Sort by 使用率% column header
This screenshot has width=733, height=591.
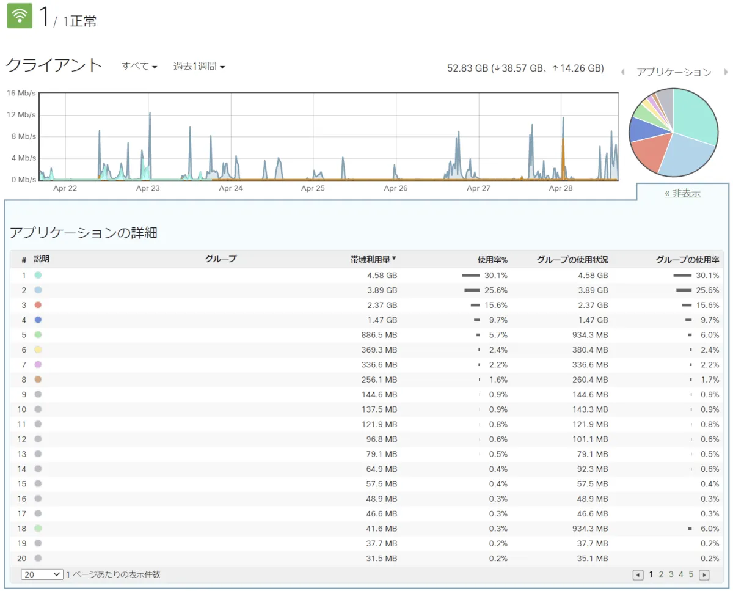pos(492,259)
